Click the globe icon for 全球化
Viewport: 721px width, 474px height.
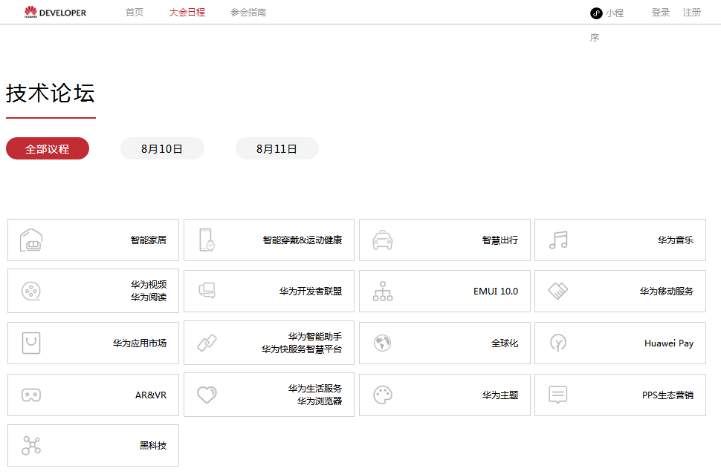tap(383, 343)
